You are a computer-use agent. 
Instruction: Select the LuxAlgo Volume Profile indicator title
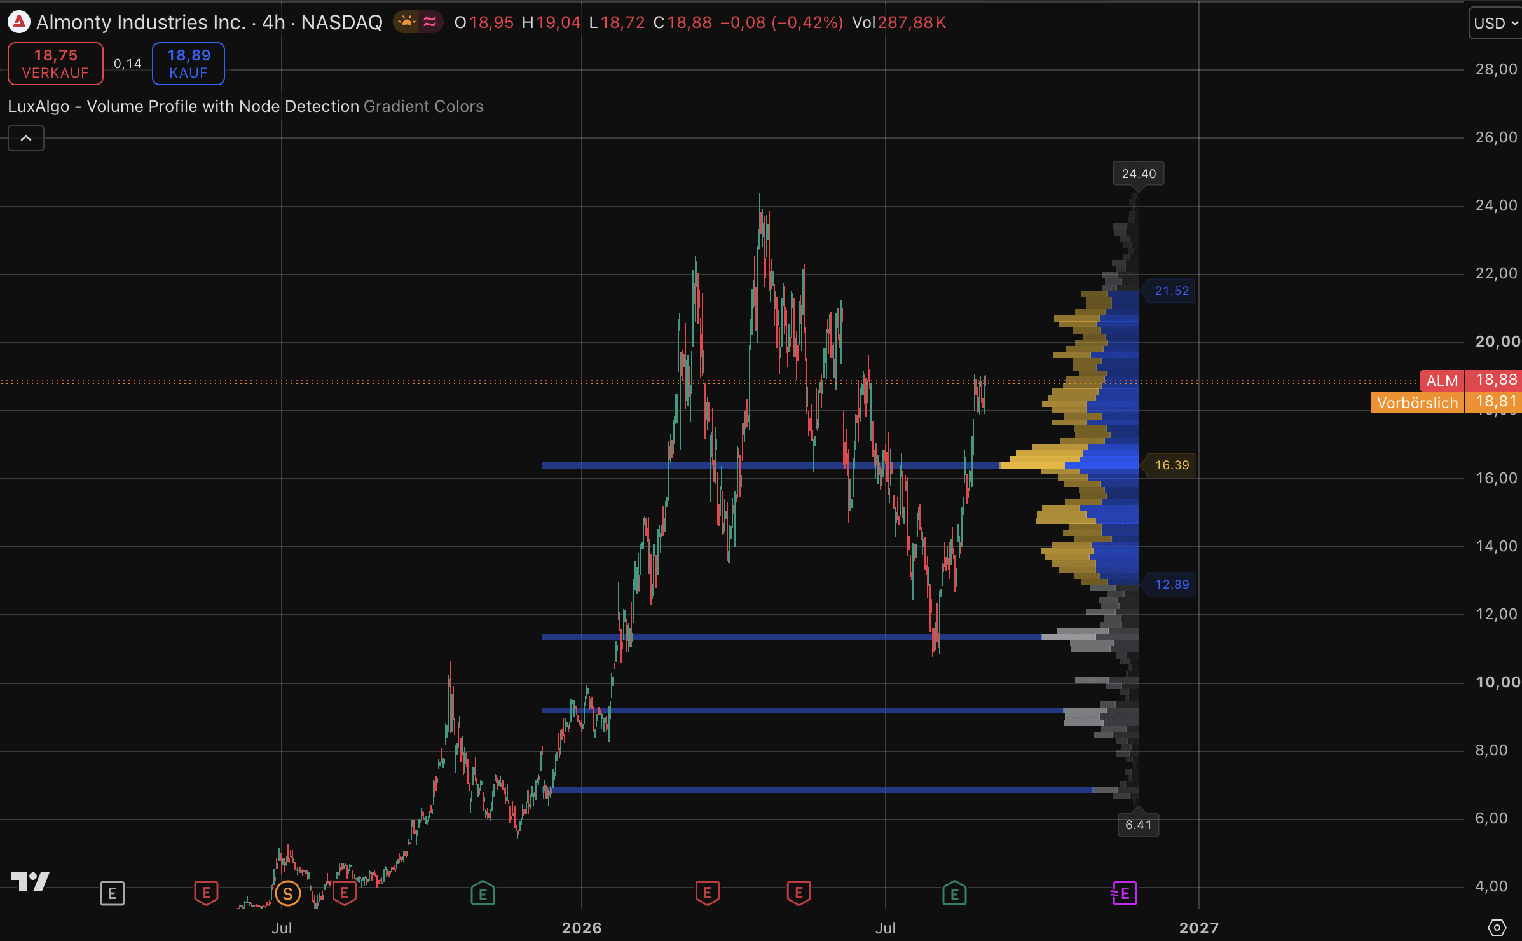coord(184,106)
